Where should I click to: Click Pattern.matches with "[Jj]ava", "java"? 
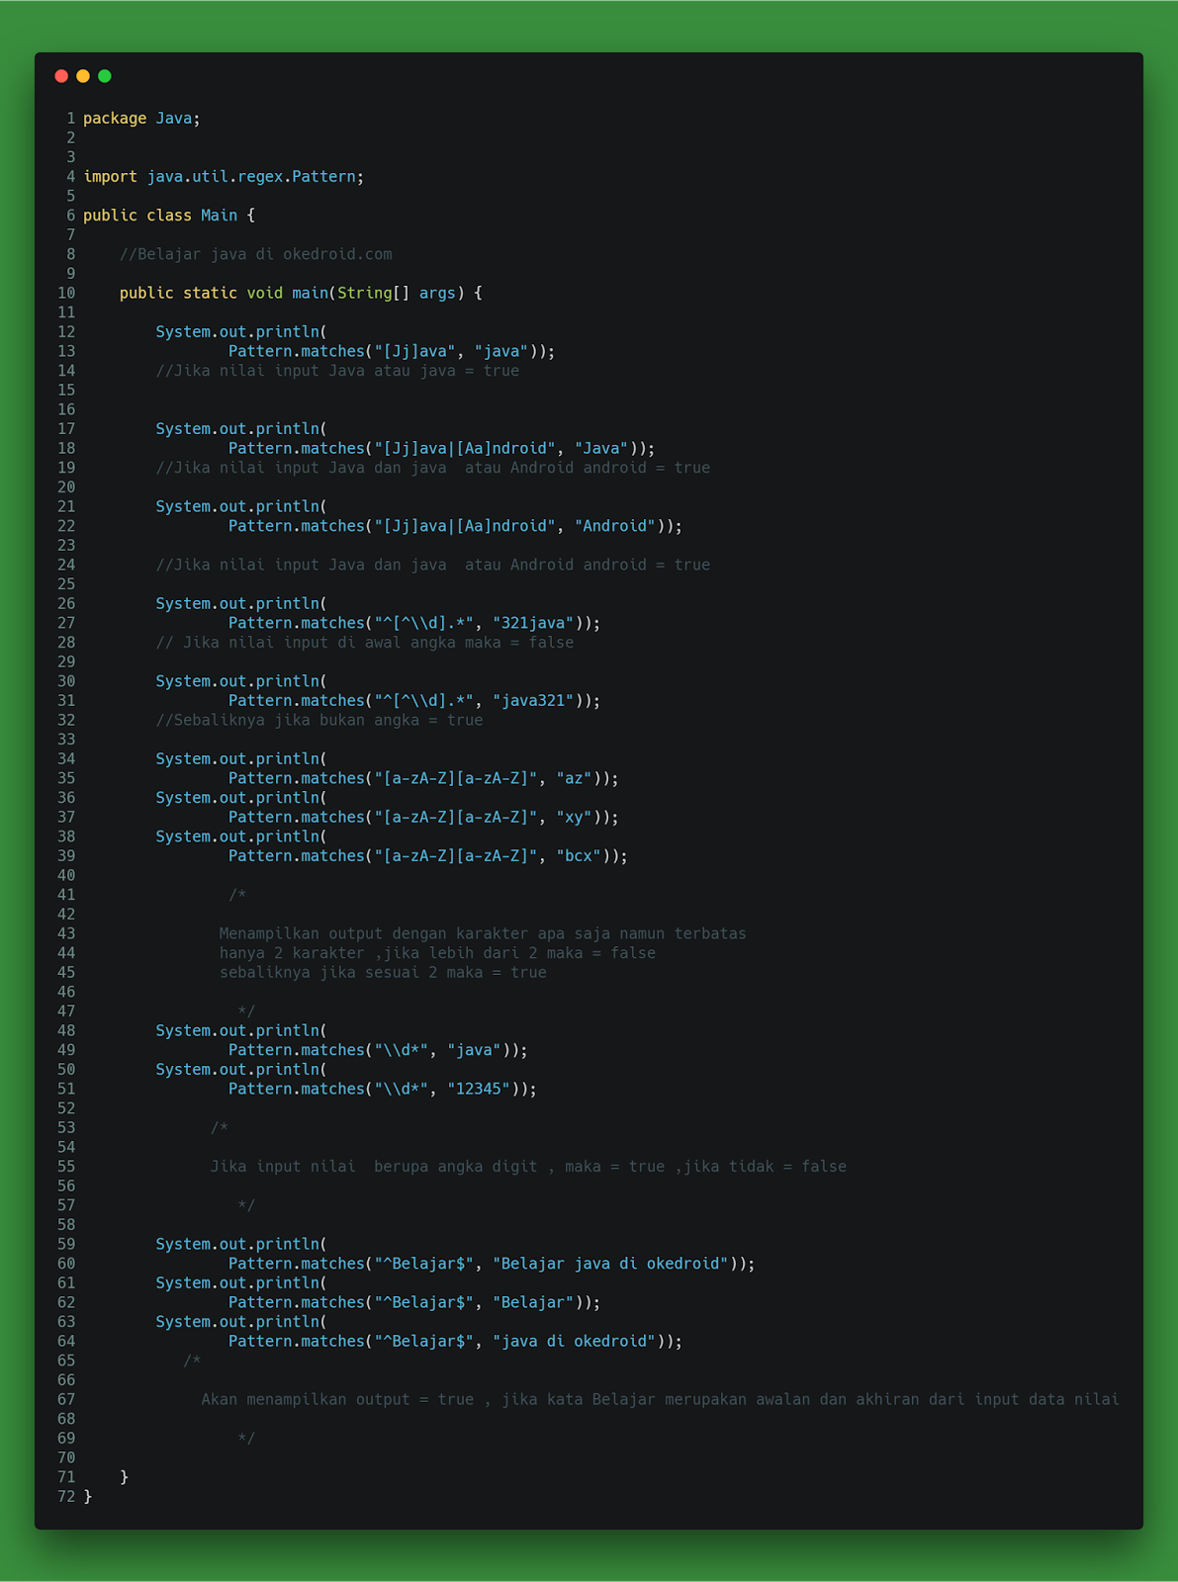(392, 351)
